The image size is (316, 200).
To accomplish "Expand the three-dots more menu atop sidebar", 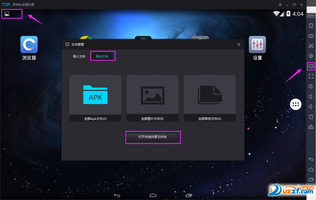I will coord(311,16).
